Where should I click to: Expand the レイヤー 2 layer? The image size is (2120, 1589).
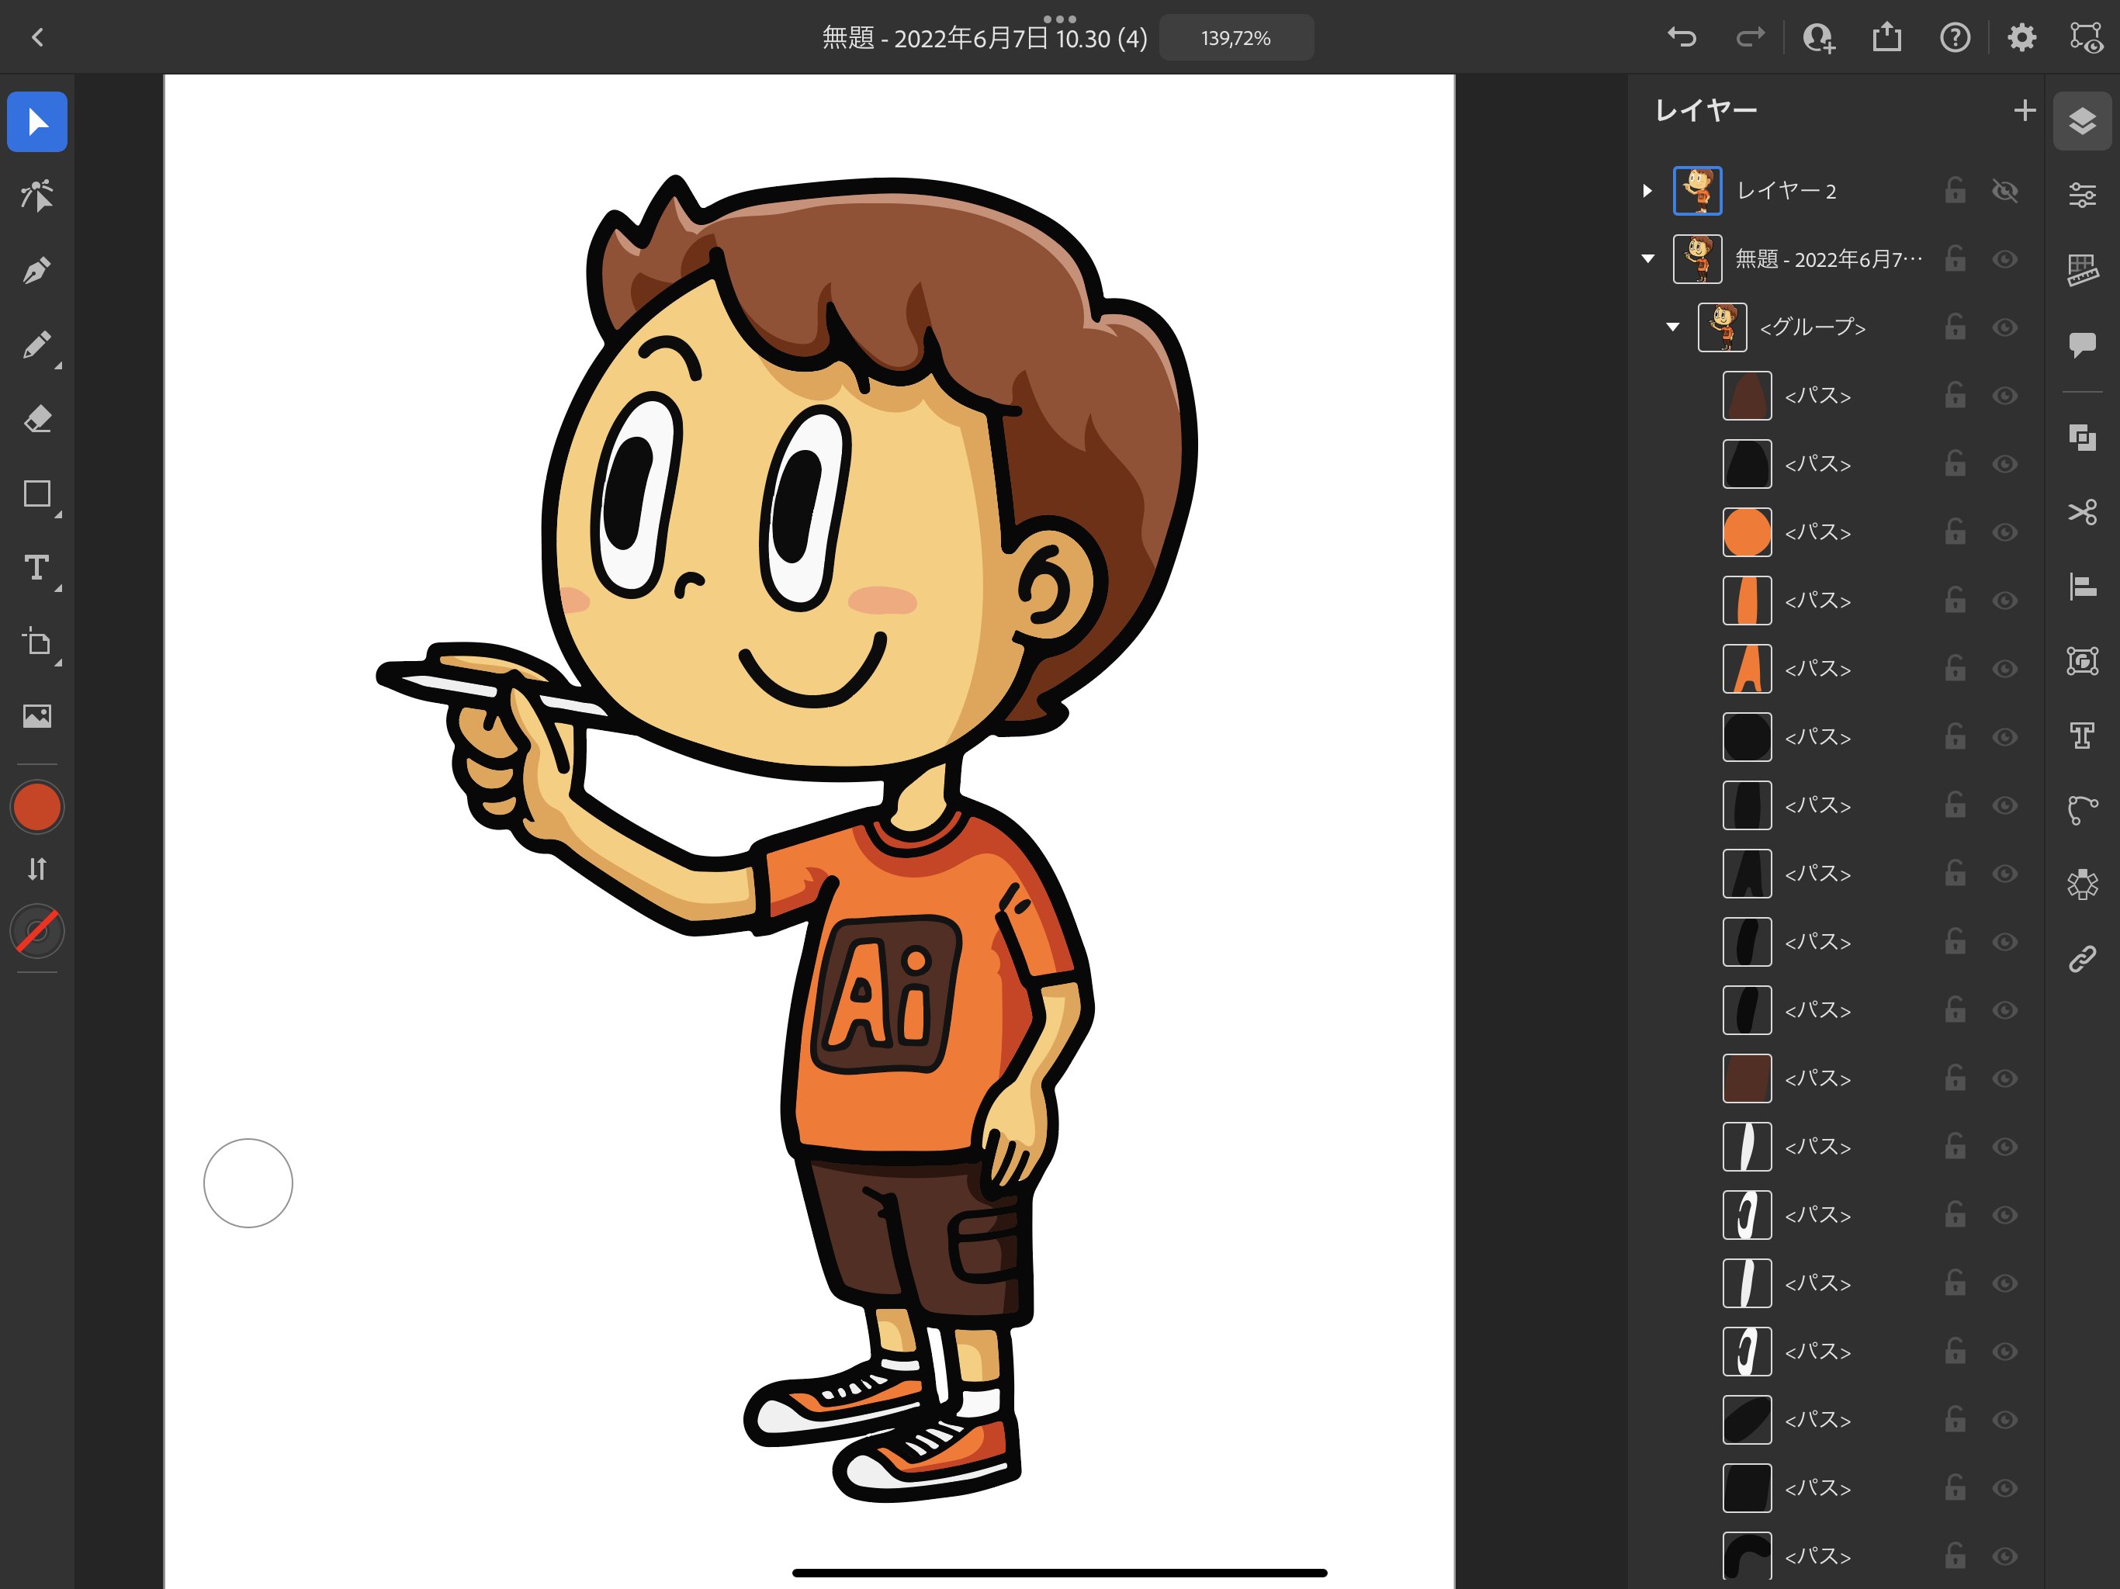click(1647, 191)
